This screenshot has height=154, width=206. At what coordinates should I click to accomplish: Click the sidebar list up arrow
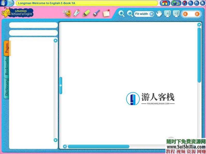pyautogui.click(x=55, y=41)
